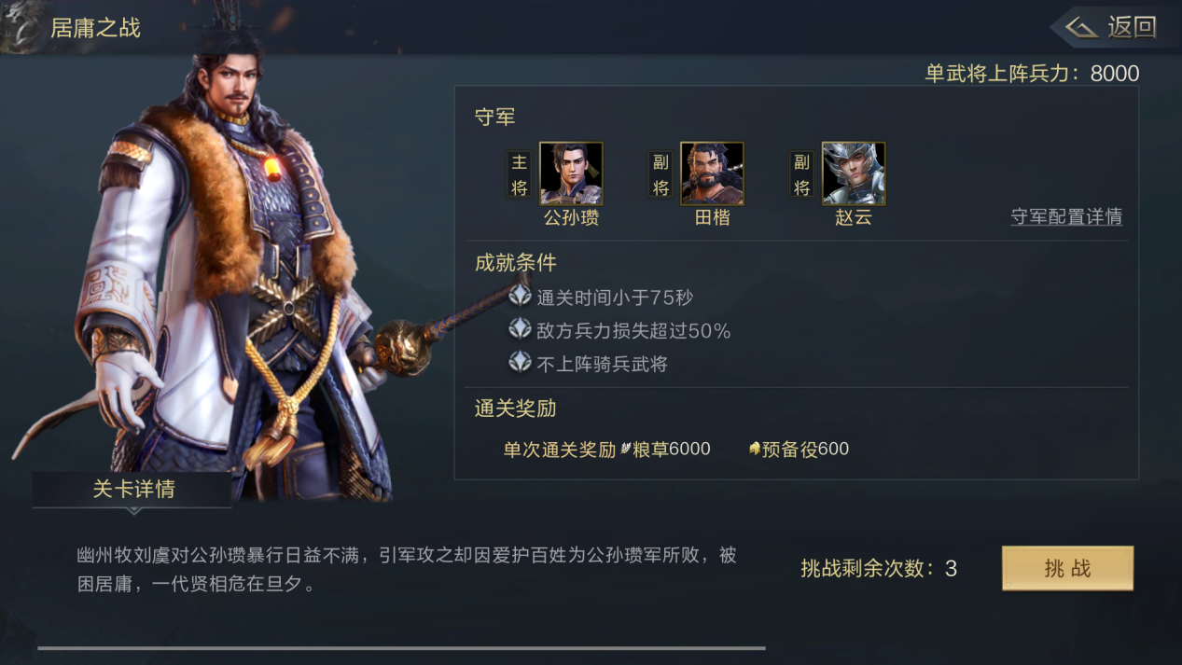Click the large character figure of Liu Yu
The width and height of the screenshot is (1182, 665).
(224, 270)
